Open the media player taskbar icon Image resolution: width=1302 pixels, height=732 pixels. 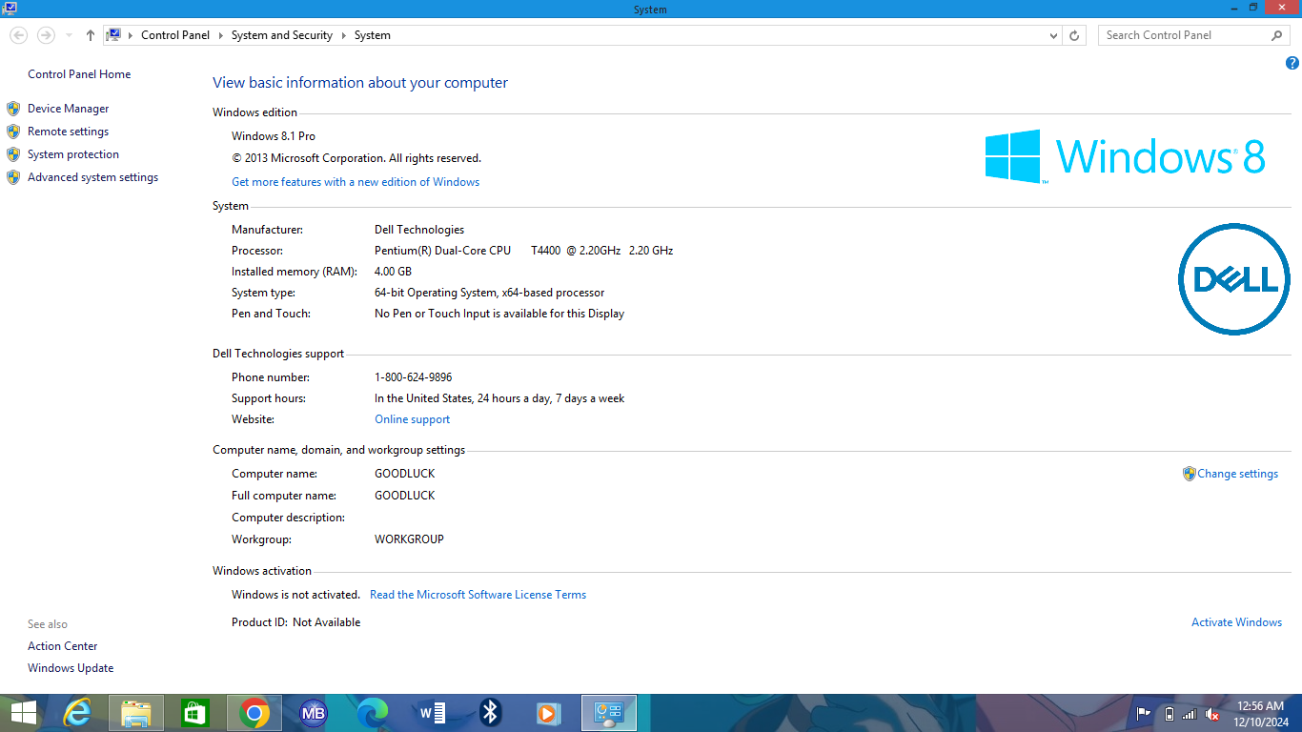coord(549,713)
